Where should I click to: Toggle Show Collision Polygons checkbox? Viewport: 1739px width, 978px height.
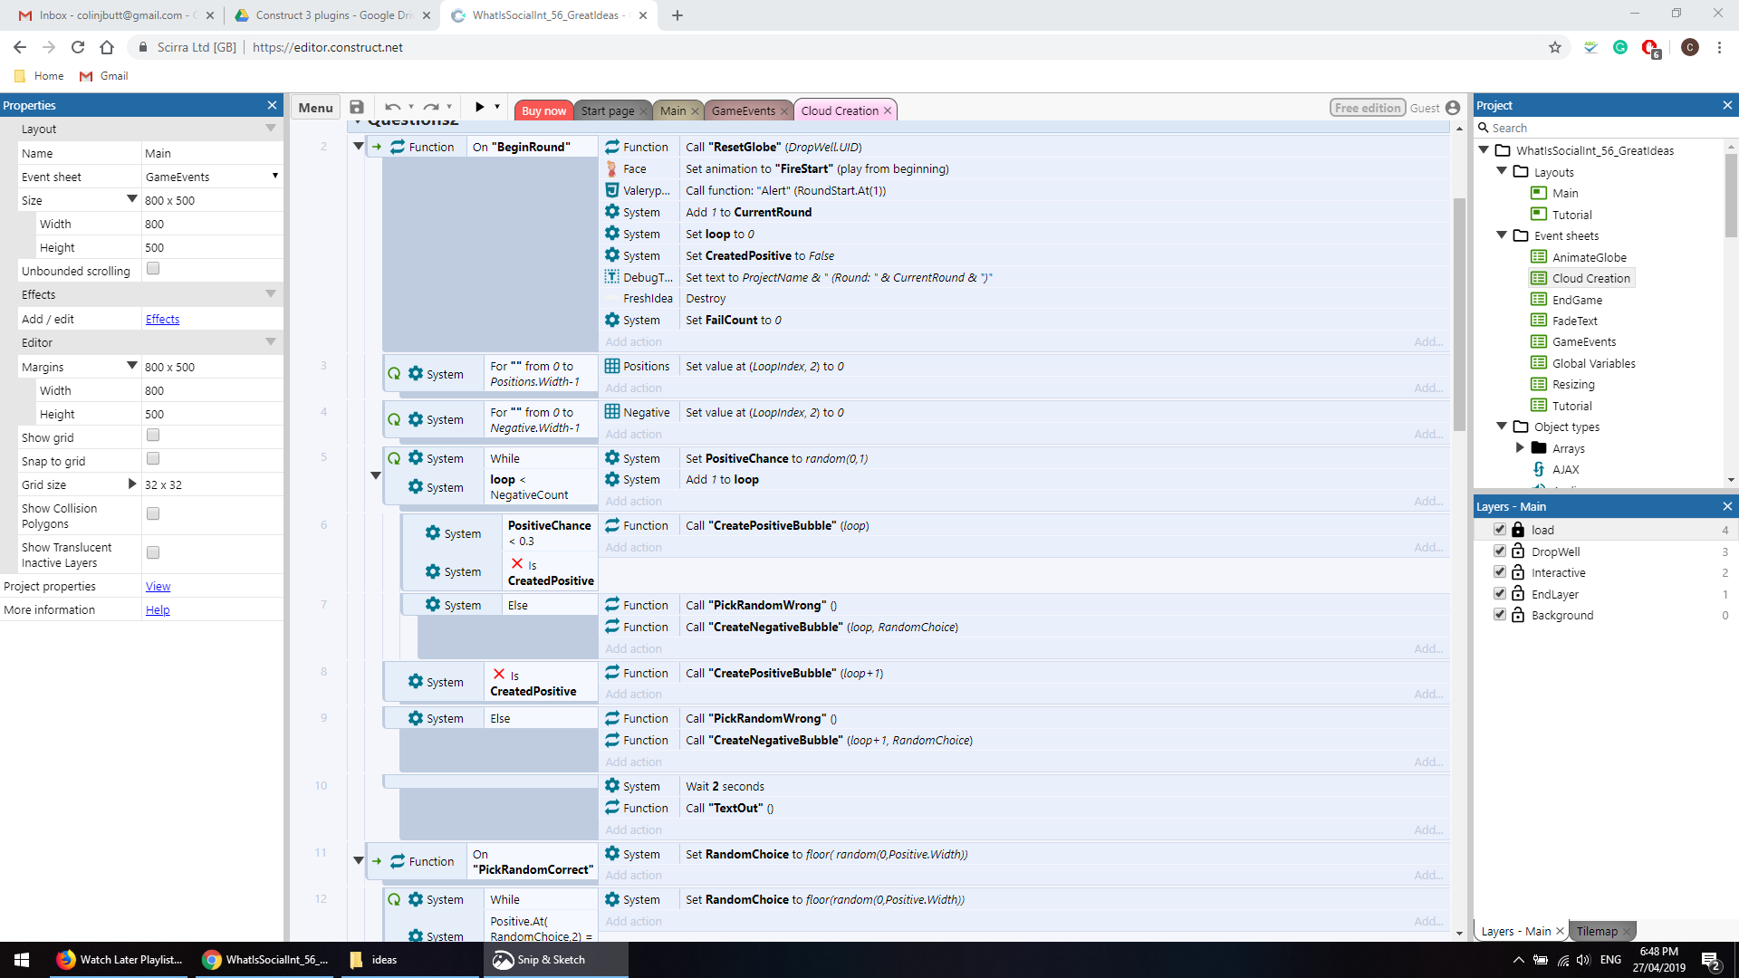point(153,513)
